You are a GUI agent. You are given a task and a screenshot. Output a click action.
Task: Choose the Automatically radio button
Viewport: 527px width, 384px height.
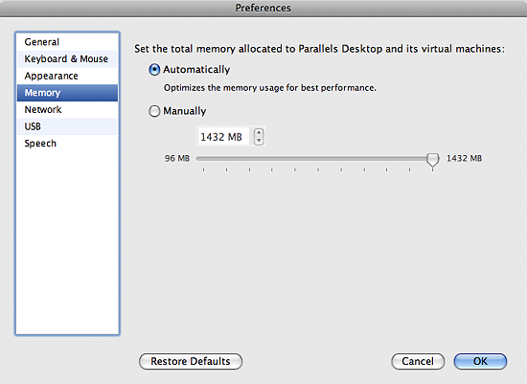(154, 70)
